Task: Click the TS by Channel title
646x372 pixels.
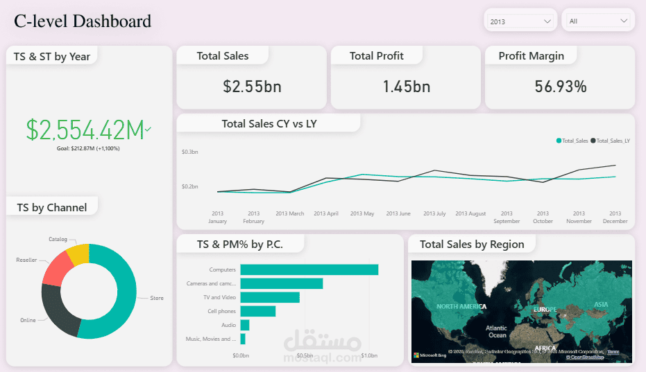Action: tap(52, 207)
